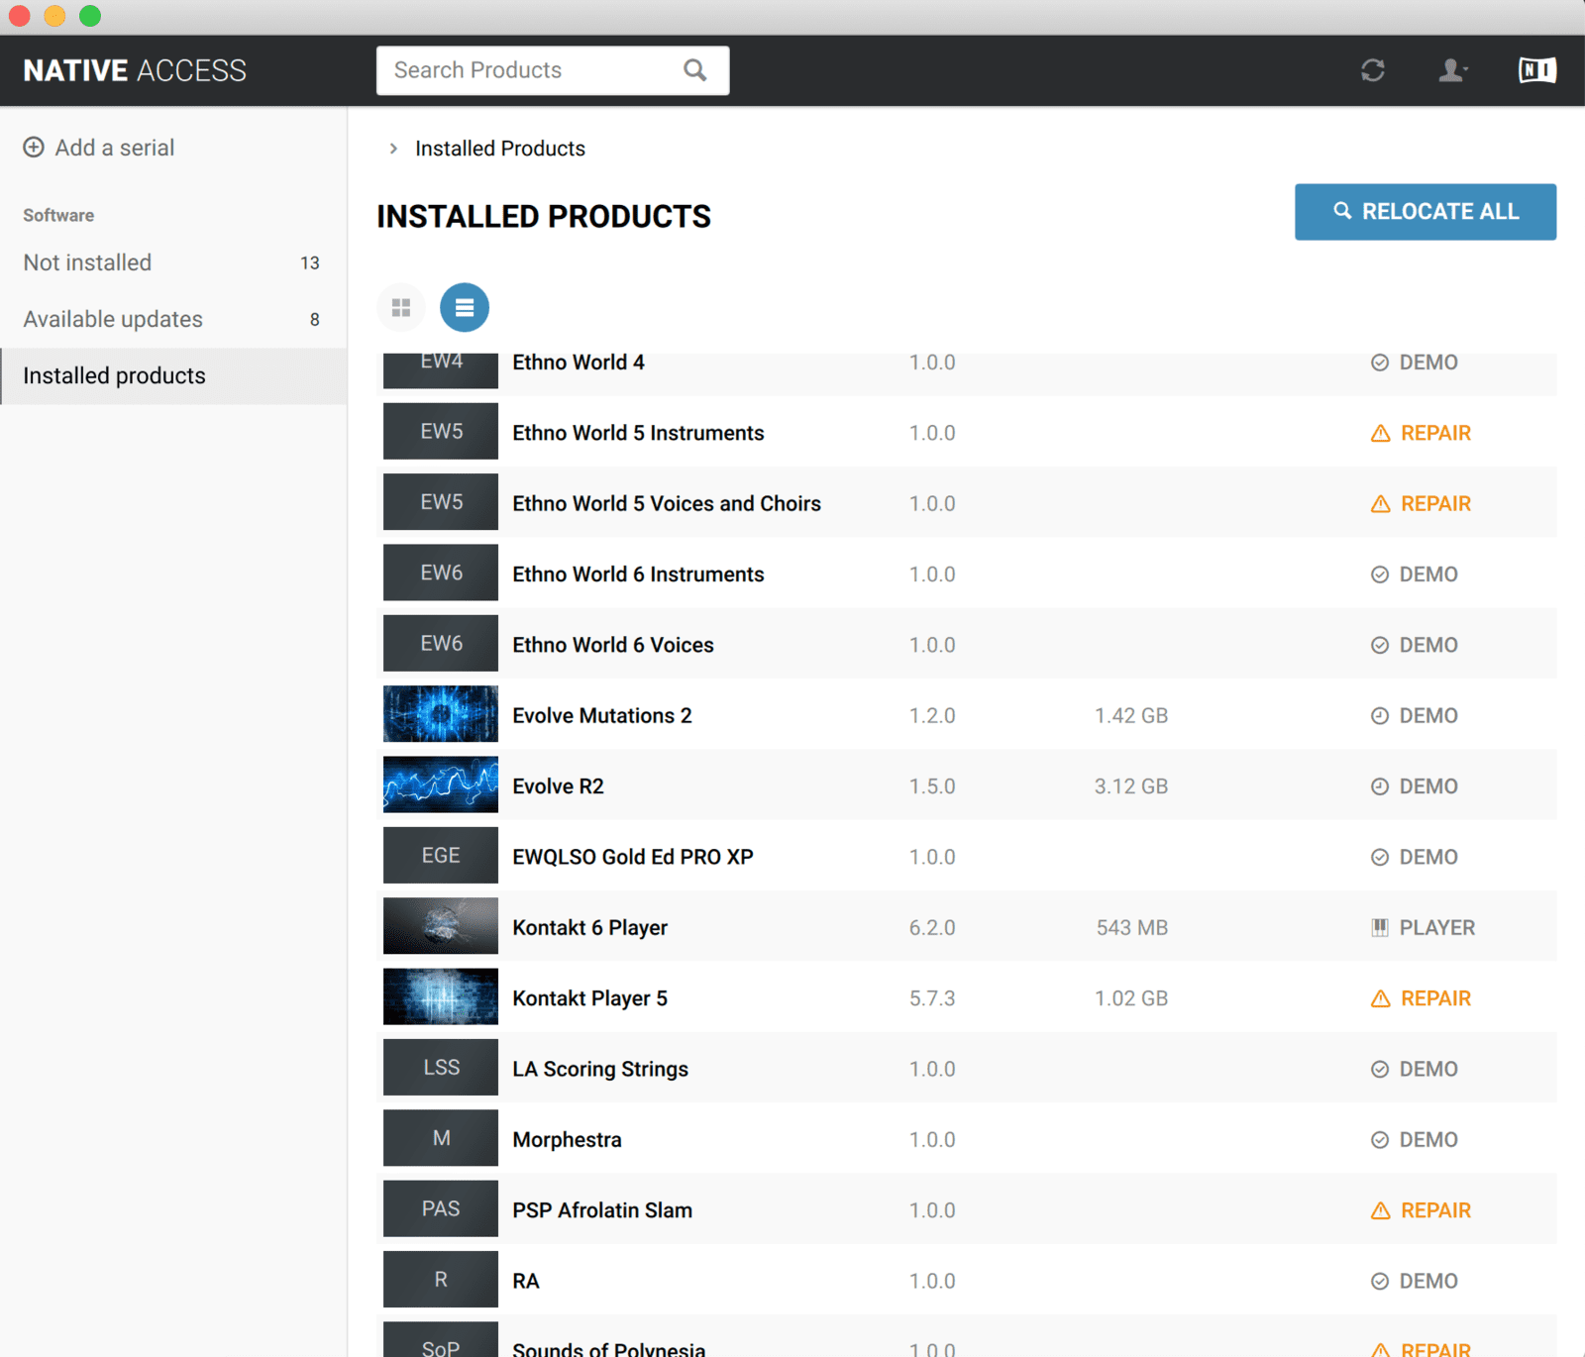1585x1357 pixels.
Task: Click version 1.2.0 of Evolve Mutations 2
Action: coord(932,715)
